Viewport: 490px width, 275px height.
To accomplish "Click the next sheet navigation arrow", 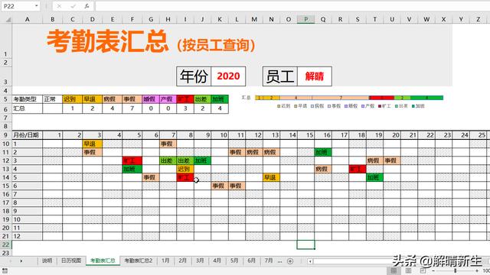I will click(x=21, y=260).
